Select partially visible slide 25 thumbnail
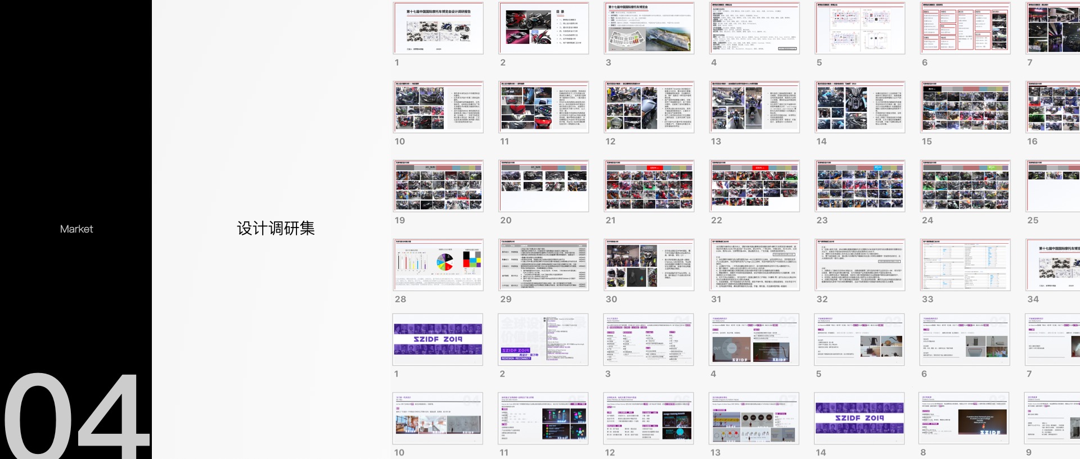Viewport: 1080px width, 459px height. coord(1053,186)
